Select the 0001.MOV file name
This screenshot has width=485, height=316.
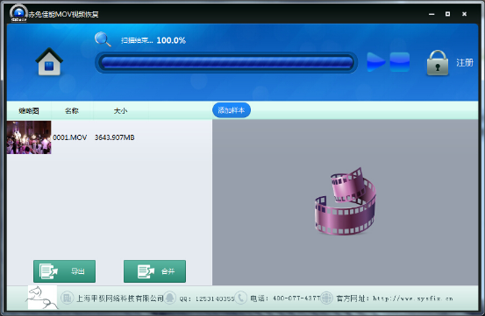click(x=69, y=137)
